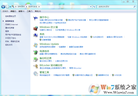Click the shield icon beside 查看事件日志
The image size is (138, 96).
pyautogui.click(x=97, y=75)
